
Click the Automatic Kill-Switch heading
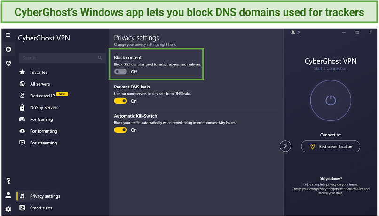click(x=135, y=116)
